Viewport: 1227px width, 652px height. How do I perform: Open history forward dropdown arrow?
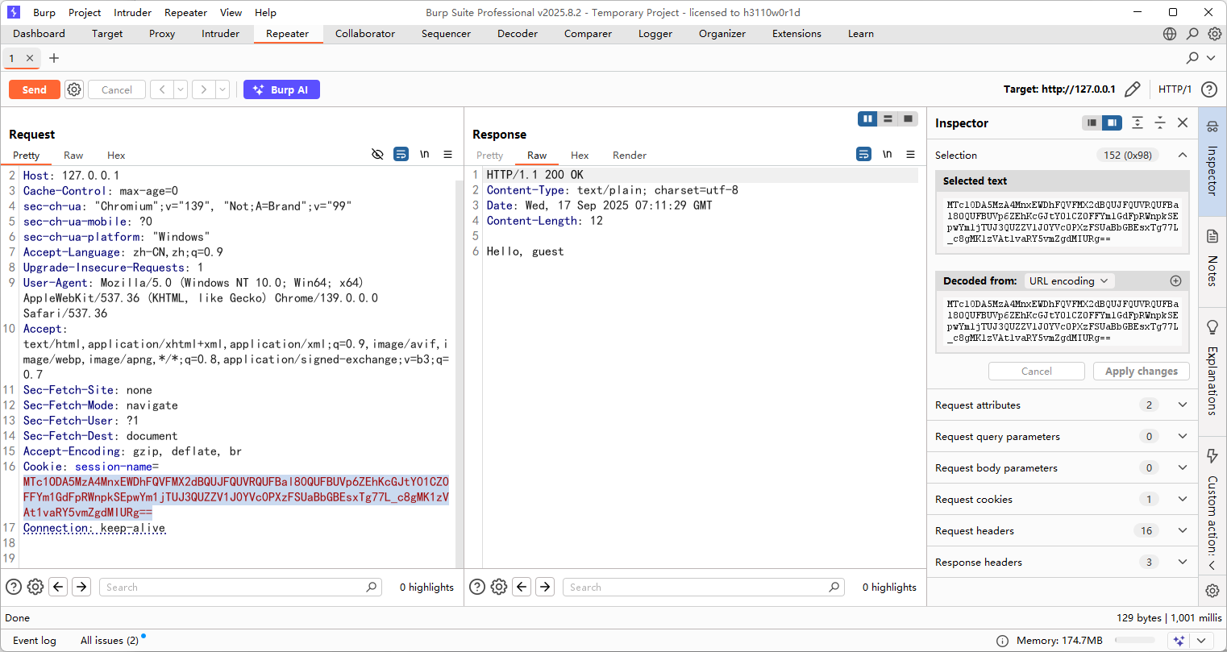pyautogui.click(x=223, y=89)
